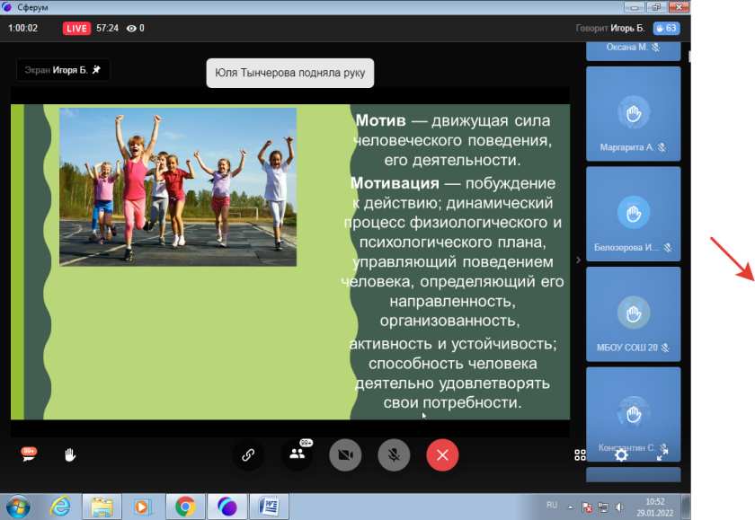
Task: Switch to Google Chrome in taskbar
Action: pyautogui.click(x=185, y=507)
